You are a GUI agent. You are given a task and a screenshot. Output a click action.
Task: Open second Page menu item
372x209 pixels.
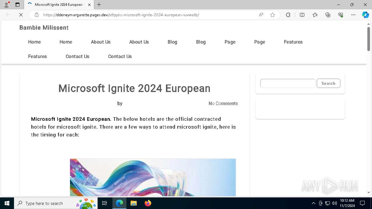click(260, 42)
